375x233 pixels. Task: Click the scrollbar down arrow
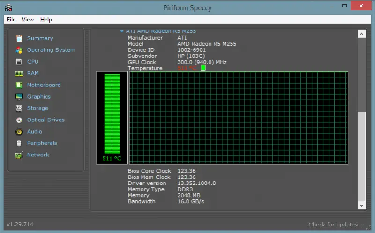point(361,205)
